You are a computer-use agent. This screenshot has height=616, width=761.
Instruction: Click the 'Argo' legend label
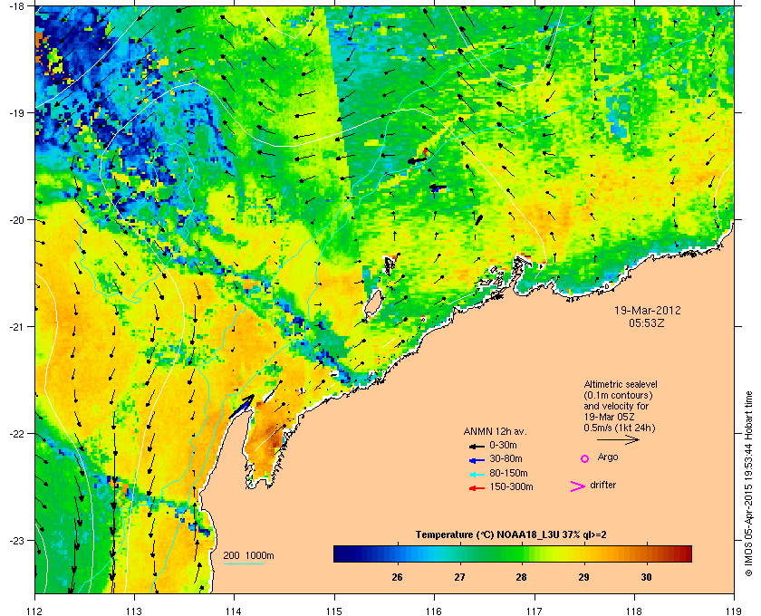[608, 457]
